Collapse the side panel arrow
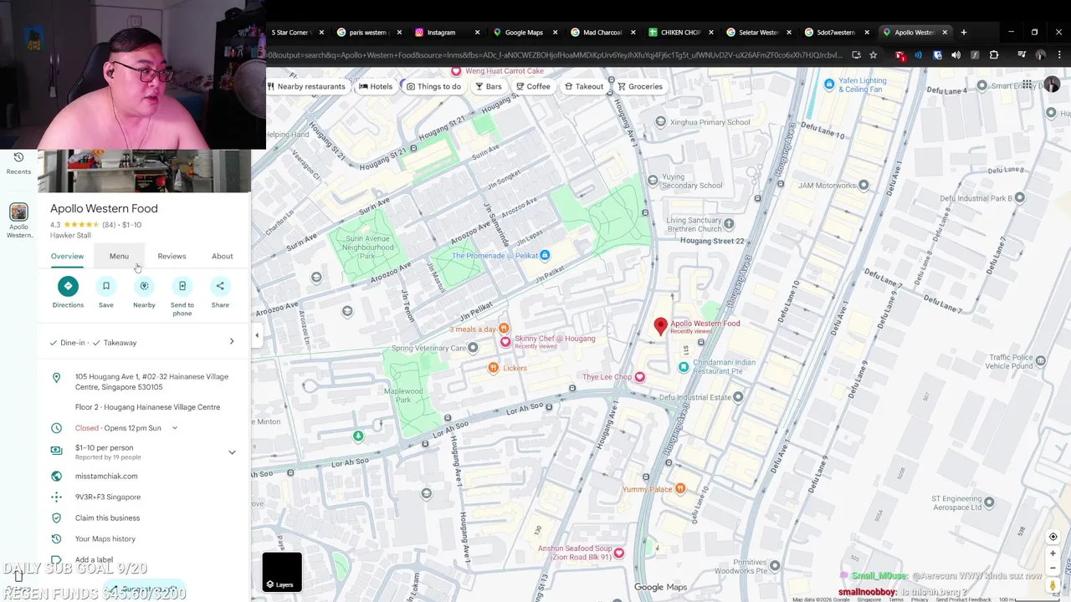Image resolution: width=1071 pixels, height=602 pixels. pos(257,335)
